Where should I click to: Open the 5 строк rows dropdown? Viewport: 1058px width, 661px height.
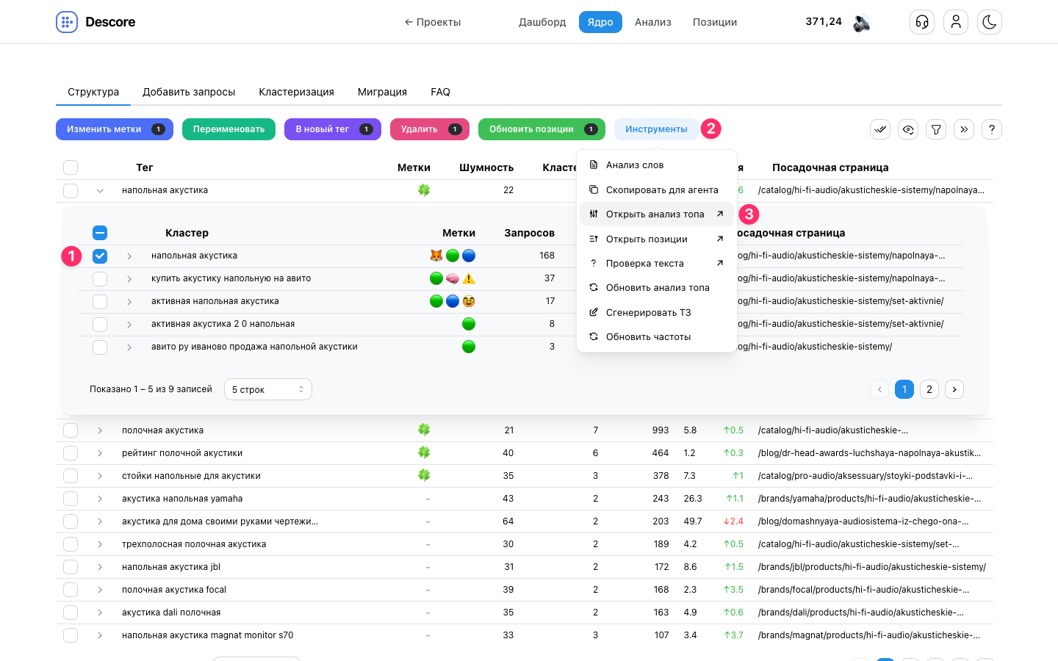268,389
